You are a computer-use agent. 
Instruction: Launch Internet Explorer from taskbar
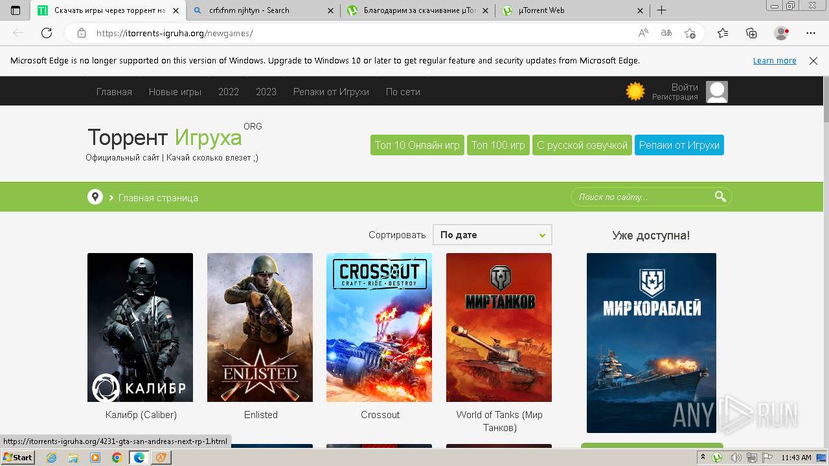click(x=52, y=458)
